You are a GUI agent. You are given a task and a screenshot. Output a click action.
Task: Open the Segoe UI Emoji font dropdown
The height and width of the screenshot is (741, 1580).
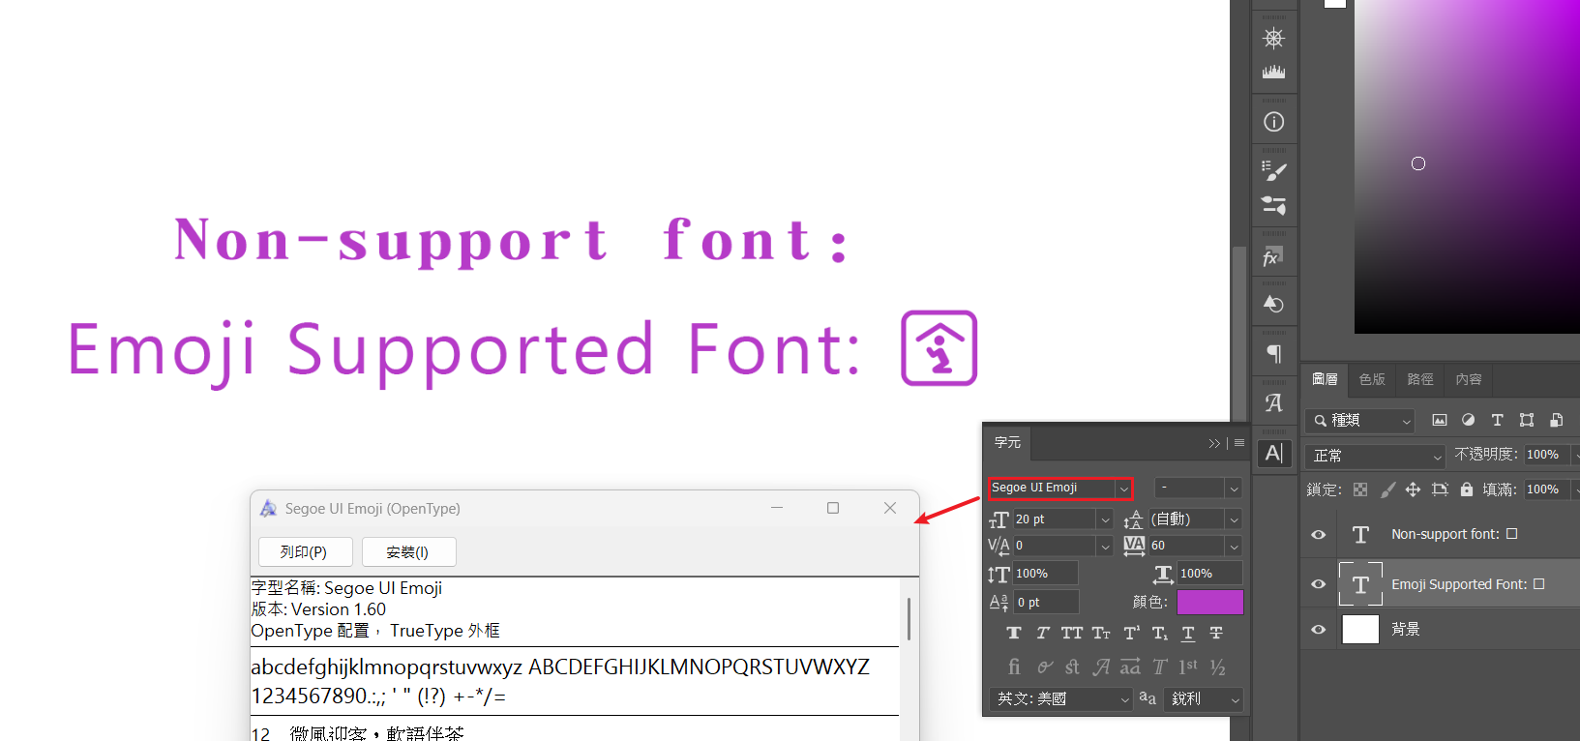tap(1123, 489)
